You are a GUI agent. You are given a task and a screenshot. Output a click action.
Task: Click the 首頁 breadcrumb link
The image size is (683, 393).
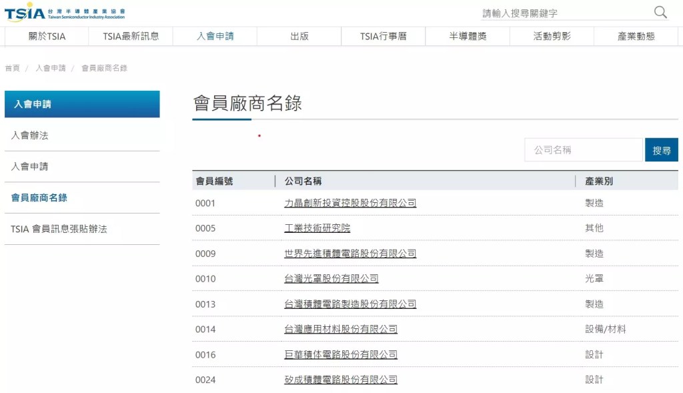[12, 68]
